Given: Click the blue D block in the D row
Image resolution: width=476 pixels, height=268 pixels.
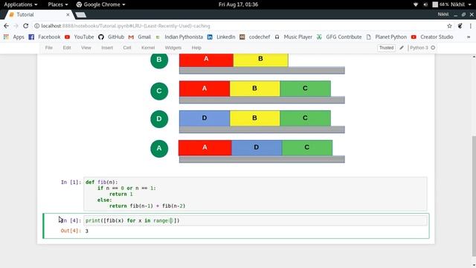Looking at the screenshot, I should click(205, 118).
